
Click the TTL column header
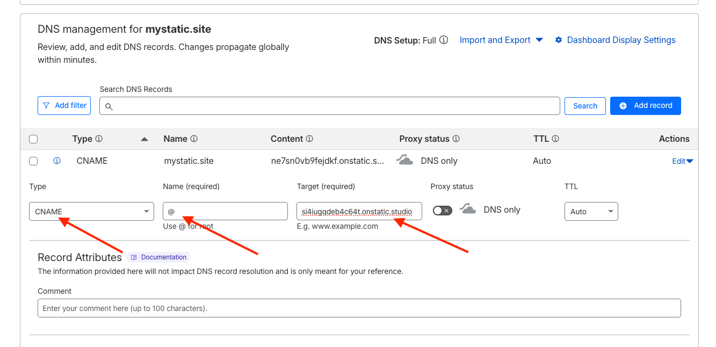541,139
